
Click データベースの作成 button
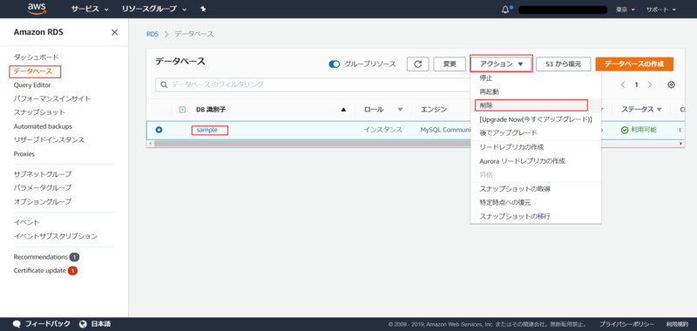point(634,64)
